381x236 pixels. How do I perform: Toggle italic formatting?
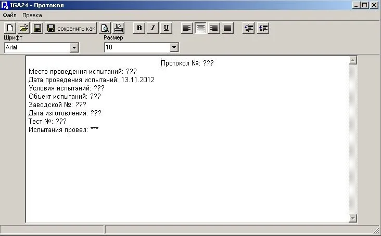click(153, 28)
